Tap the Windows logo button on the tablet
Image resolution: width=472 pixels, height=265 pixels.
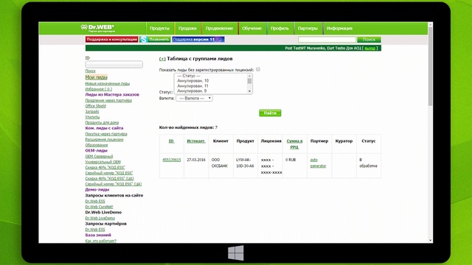pos(236,253)
